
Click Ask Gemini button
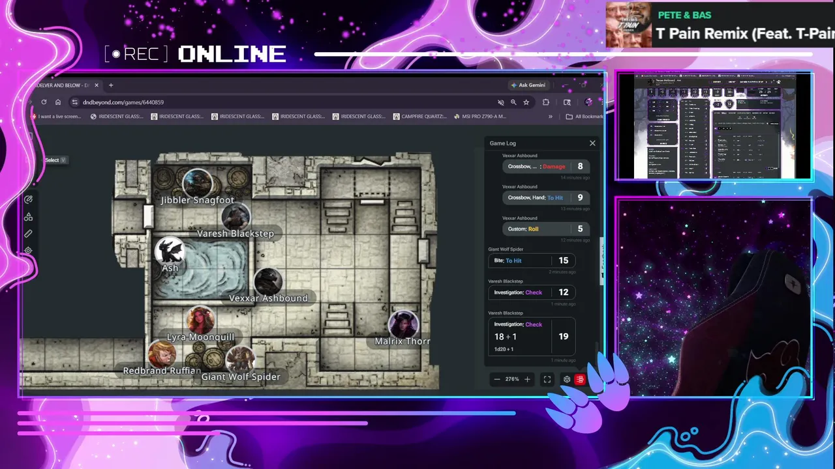(x=528, y=85)
